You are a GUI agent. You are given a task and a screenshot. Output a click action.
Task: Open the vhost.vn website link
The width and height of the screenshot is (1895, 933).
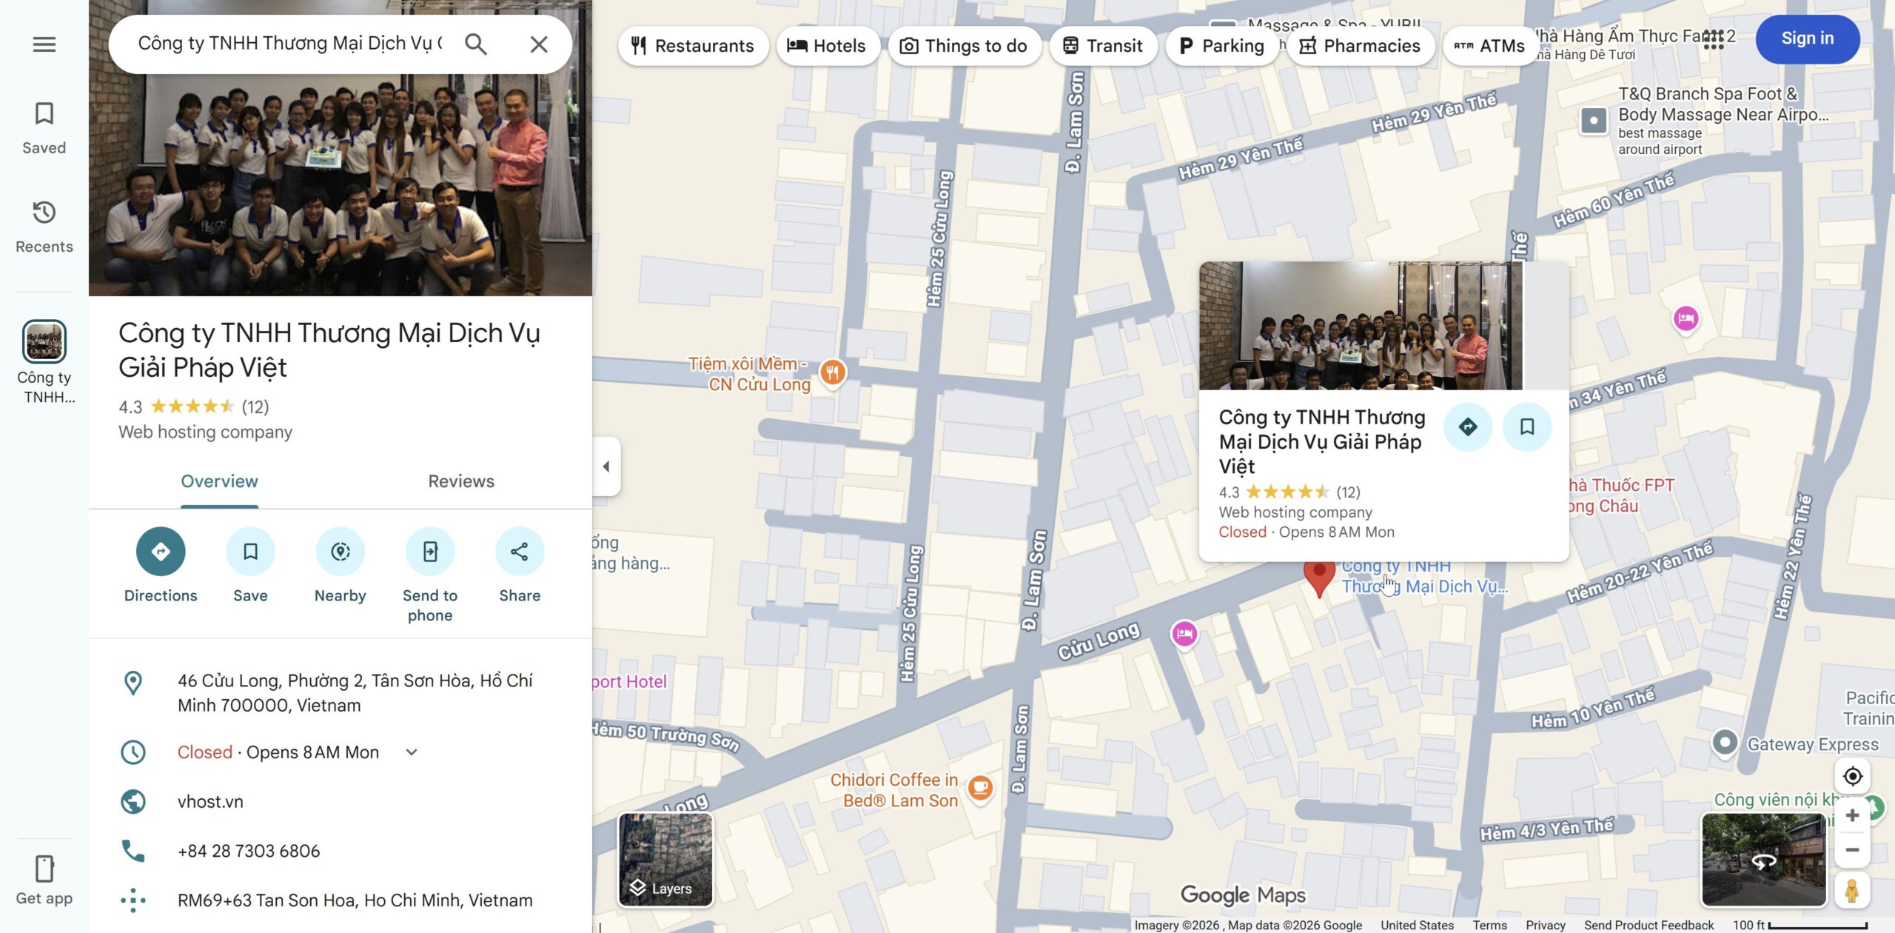pos(210,802)
